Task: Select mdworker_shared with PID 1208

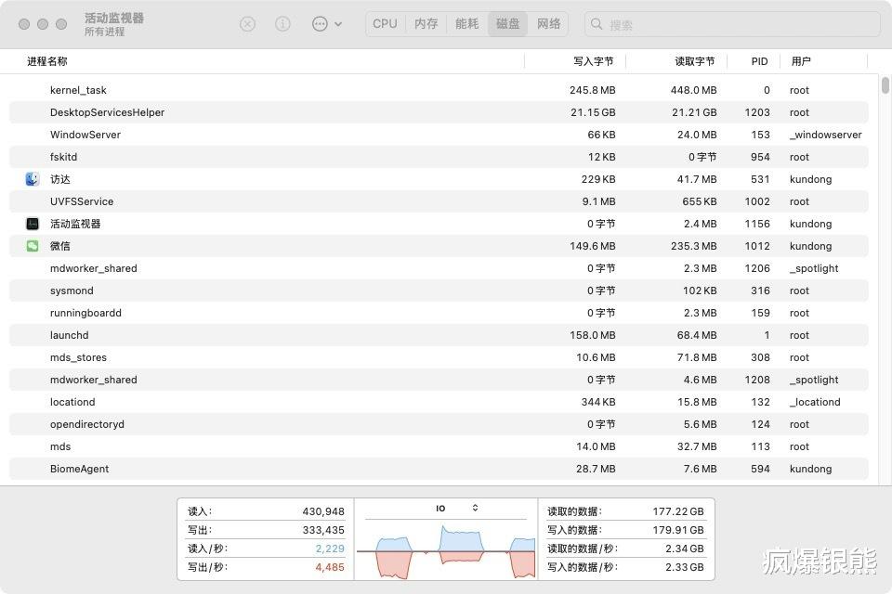Action: (x=439, y=380)
